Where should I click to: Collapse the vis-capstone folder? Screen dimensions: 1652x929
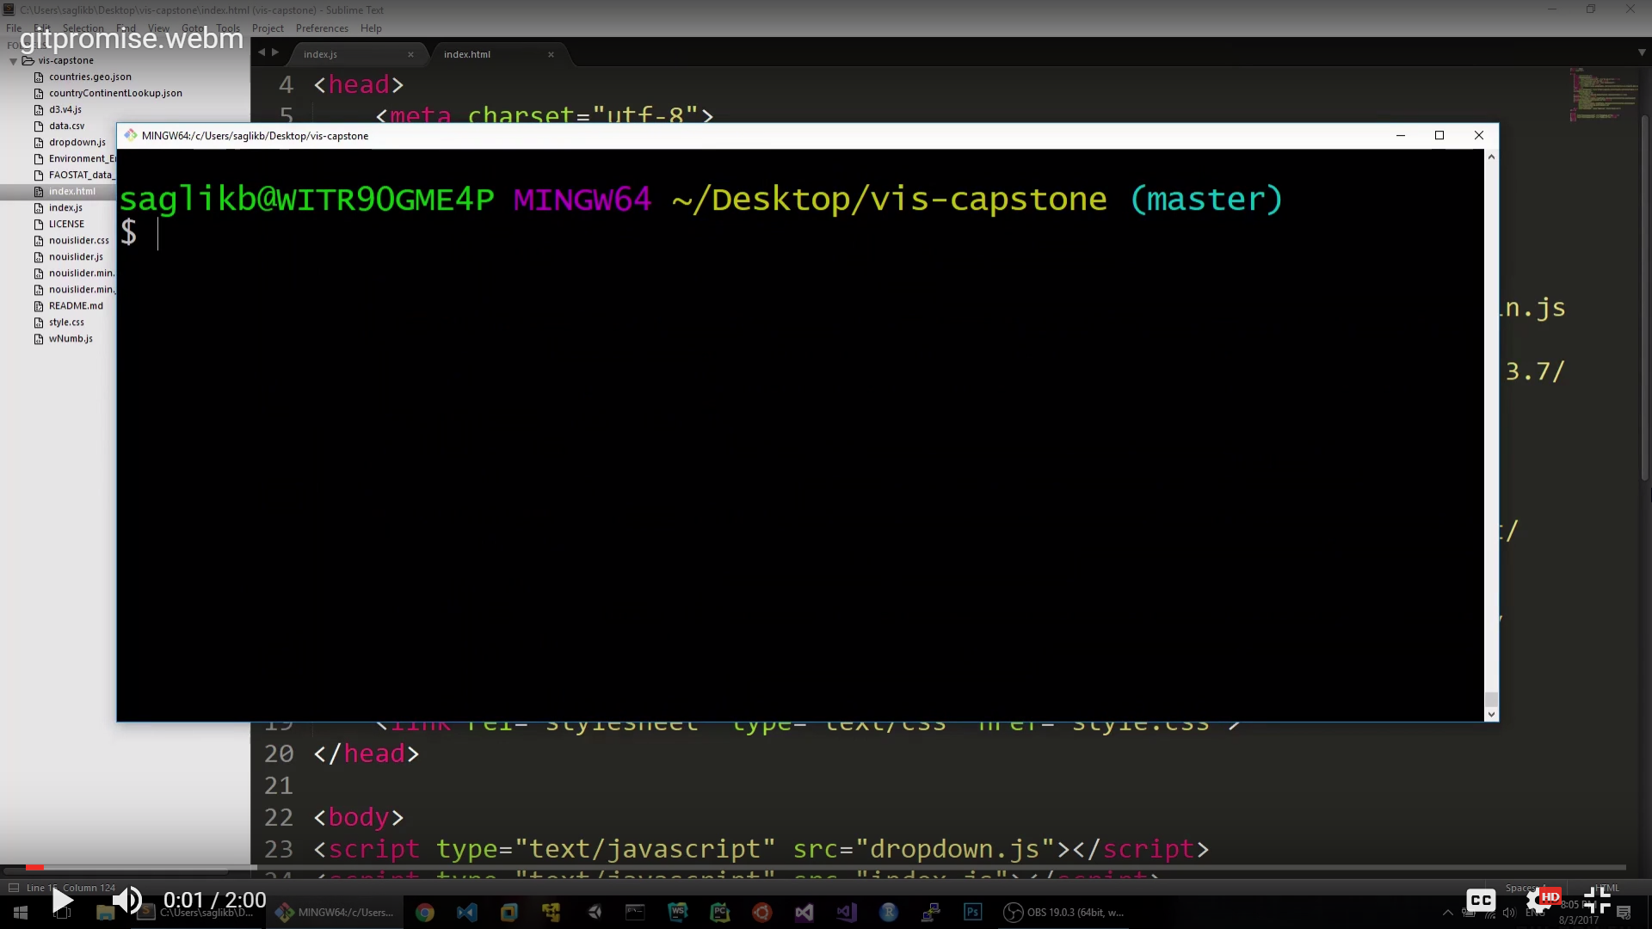[14, 61]
